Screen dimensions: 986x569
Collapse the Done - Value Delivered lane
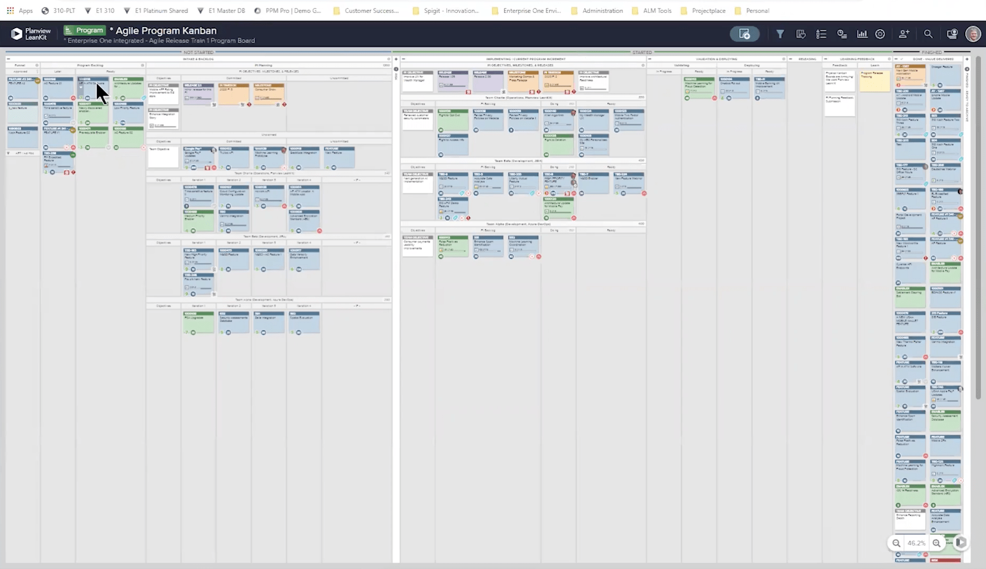(x=896, y=59)
